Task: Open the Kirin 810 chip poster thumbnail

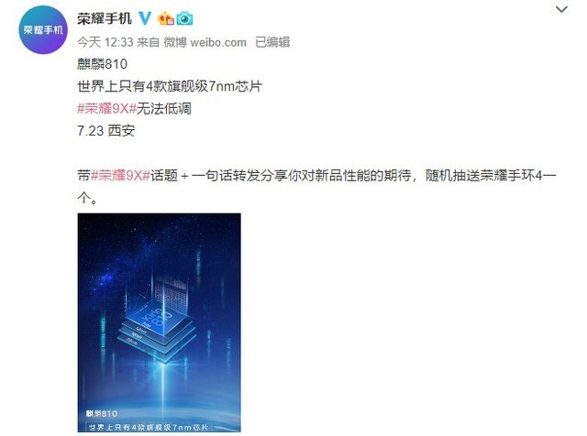Action: [x=159, y=322]
